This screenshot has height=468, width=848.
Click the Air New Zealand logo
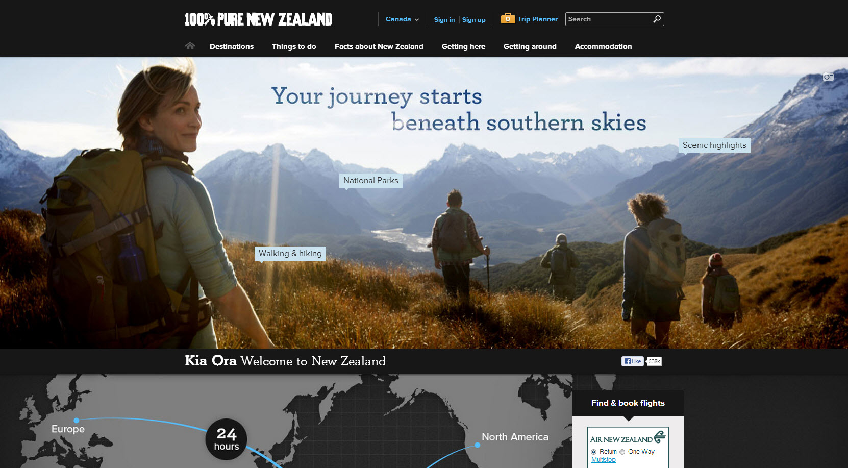(628, 437)
